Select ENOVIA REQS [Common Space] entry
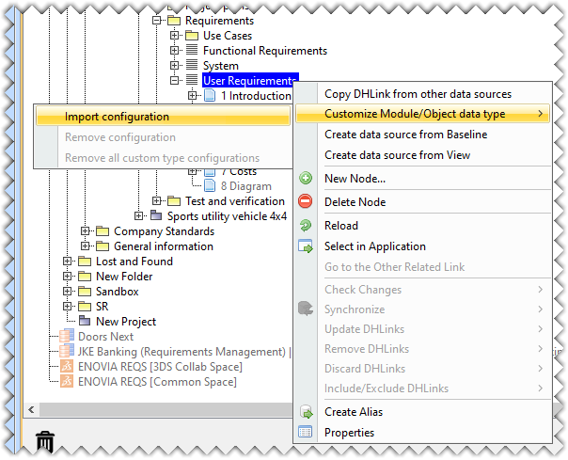The height and width of the screenshot is (460, 568). point(157,381)
